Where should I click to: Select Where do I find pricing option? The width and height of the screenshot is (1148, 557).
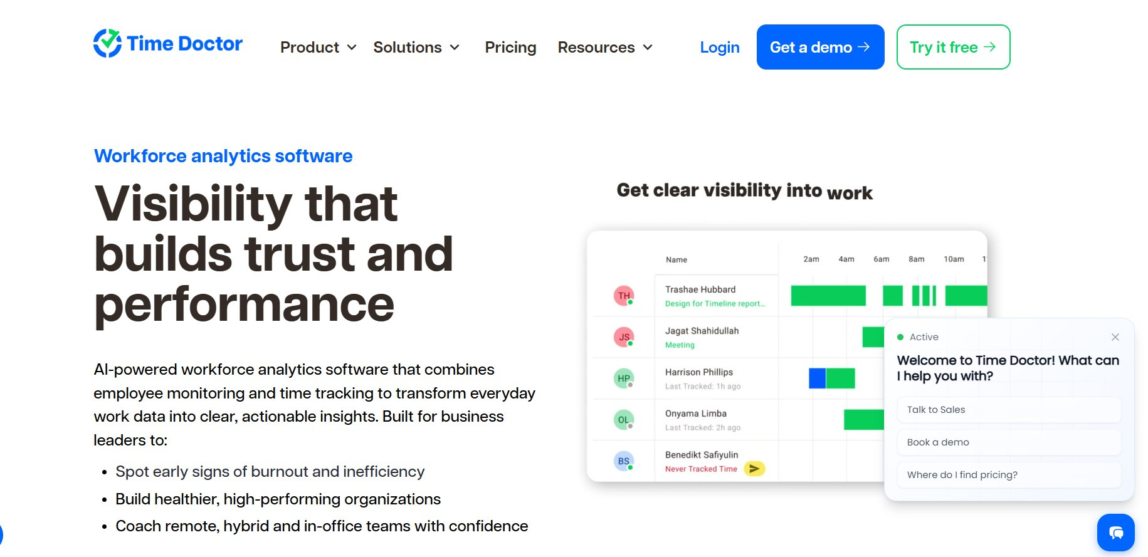pos(1009,475)
